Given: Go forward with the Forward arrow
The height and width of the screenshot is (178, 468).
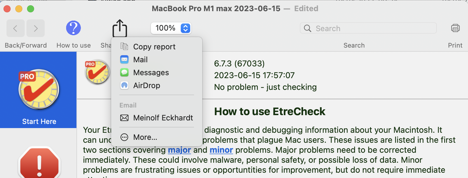Looking at the screenshot, I should pos(36,28).
